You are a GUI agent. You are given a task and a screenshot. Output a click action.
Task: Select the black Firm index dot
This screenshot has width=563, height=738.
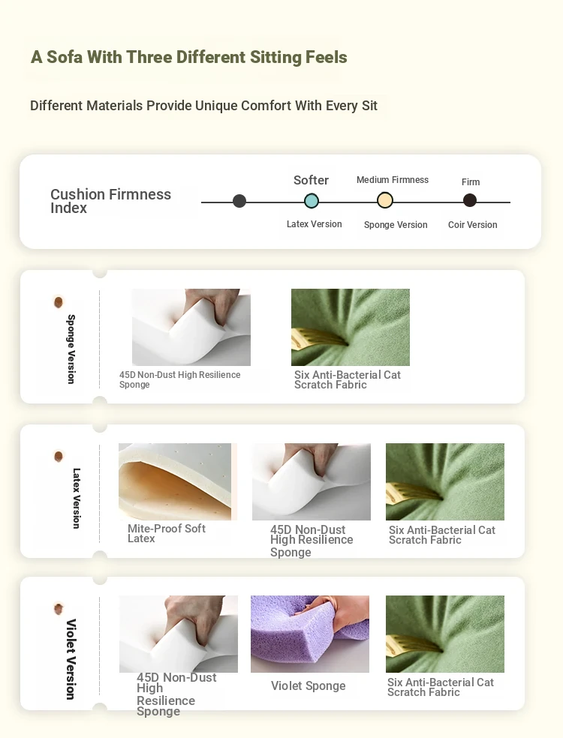tap(470, 200)
